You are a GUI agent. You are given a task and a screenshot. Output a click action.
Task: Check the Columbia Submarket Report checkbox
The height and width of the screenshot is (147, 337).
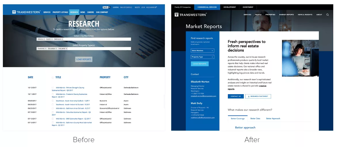tap(53, 112)
